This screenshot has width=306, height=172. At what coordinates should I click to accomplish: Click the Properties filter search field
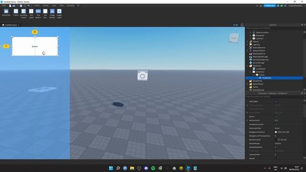[x=274, y=97]
